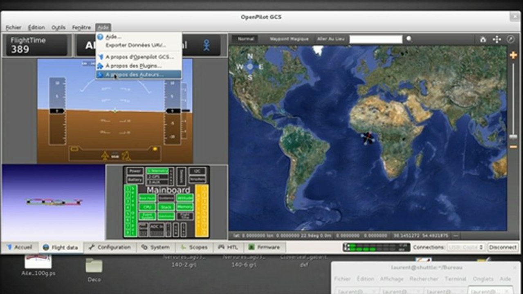Zoom in with orange plus icon
Image resolution: width=523 pixels, height=294 pixels.
[514, 55]
